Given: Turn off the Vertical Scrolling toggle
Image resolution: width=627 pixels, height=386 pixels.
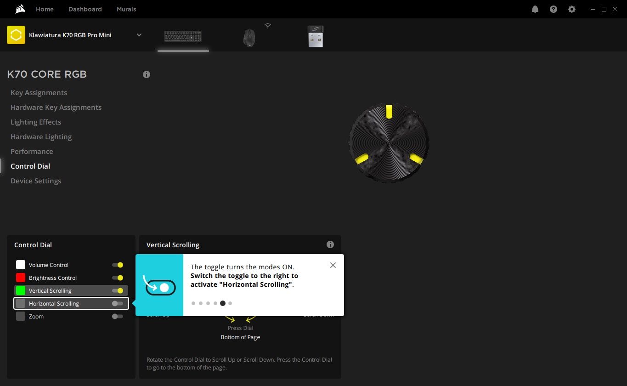Looking at the screenshot, I should click(118, 291).
